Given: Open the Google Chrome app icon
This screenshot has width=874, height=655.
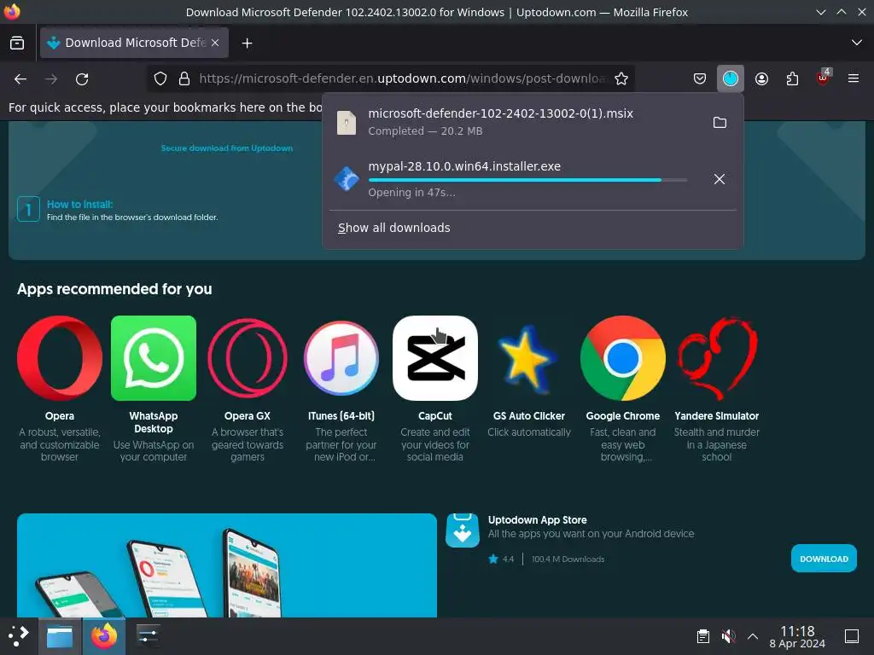Looking at the screenshot, I should pyautogui.click(x=622, y=358).
